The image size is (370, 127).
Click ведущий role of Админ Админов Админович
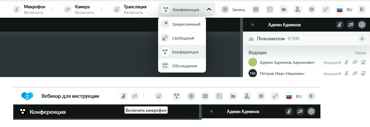pos(332,62)
